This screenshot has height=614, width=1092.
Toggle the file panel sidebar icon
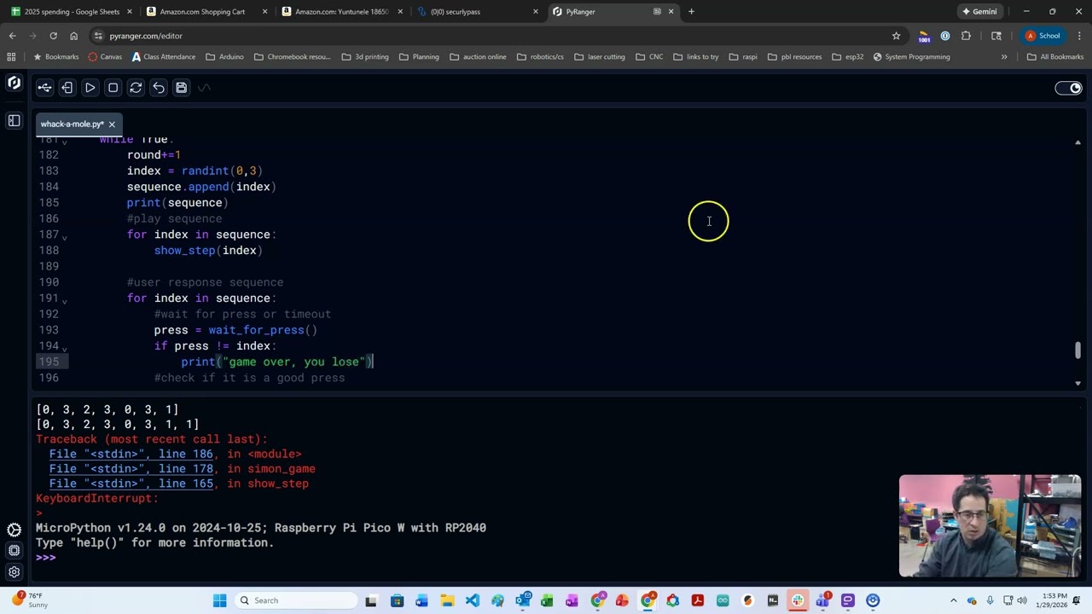click(14, 121)
